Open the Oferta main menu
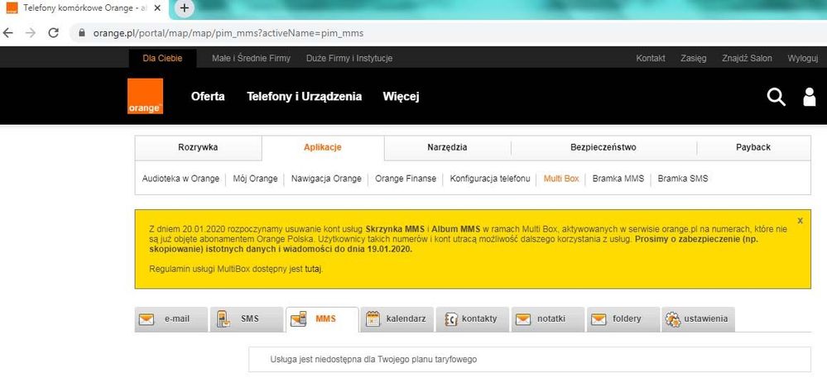827x378 pixels. point(208,97)
